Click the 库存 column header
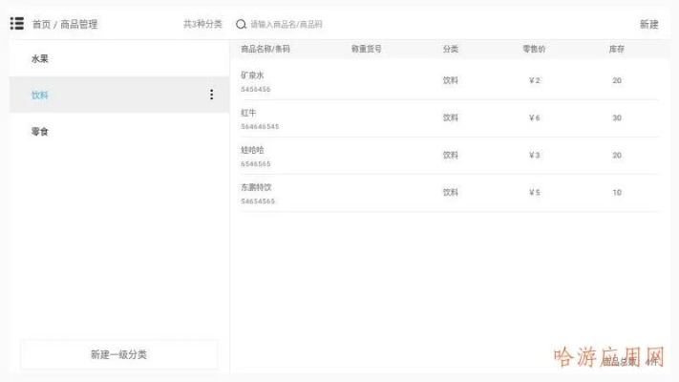This screenshot has width=679, height=382. pos(616,49)
